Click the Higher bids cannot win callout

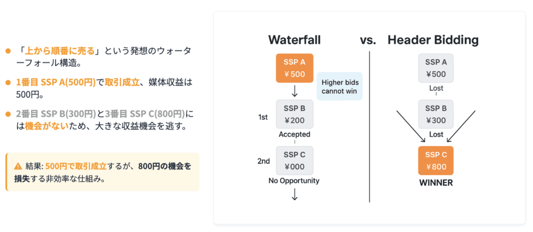coord(339,87)
